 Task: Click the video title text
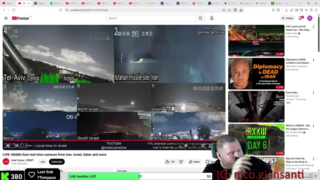54,154
